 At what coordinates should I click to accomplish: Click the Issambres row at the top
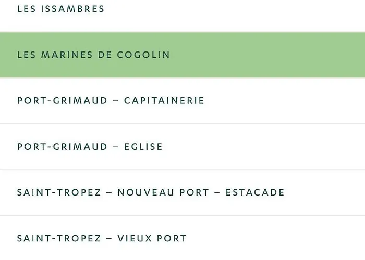point(182,16)
